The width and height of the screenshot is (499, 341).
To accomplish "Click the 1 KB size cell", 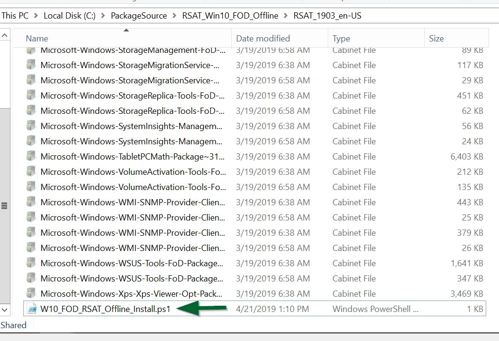I will 475,309.
